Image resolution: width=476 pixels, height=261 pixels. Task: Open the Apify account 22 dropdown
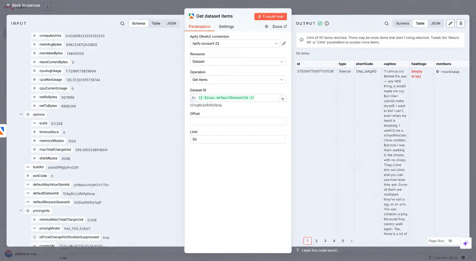[x=235, y=44]
